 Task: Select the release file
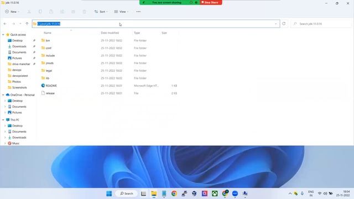[x=50, y=93]
